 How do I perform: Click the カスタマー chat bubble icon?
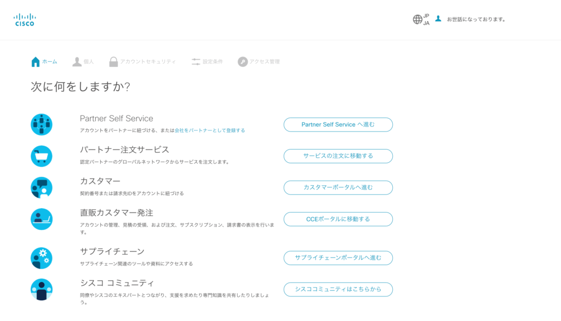click(42, 187)
